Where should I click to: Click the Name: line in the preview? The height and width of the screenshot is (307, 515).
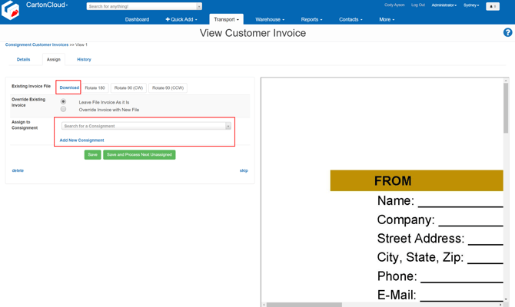[x=440, y=200]
